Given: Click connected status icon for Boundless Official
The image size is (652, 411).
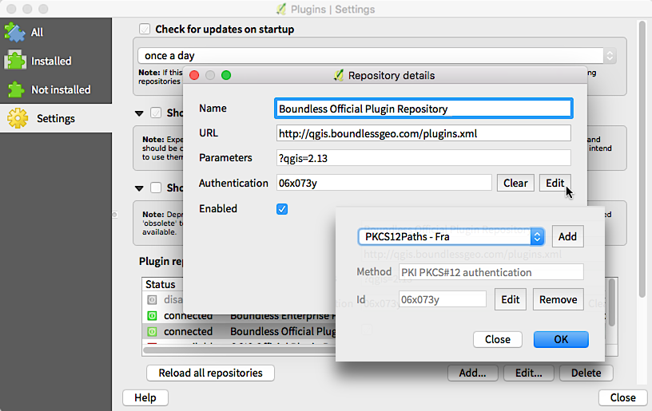Looking at the screenshot, I should click(x=152, y=332).
